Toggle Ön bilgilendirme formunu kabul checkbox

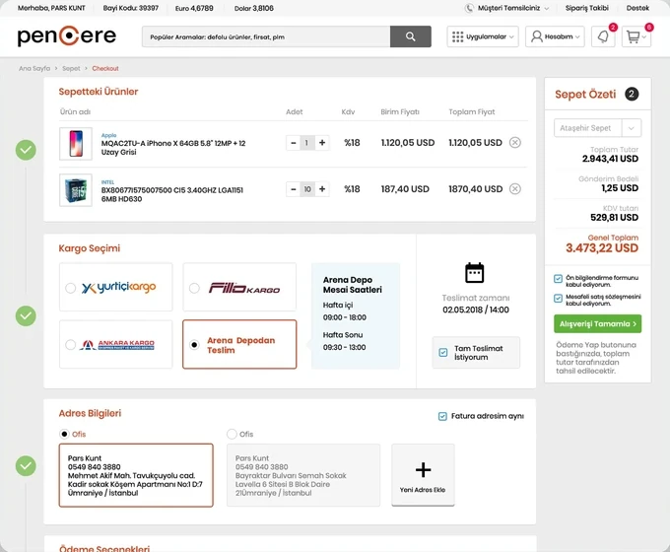[x=558, y=279]
